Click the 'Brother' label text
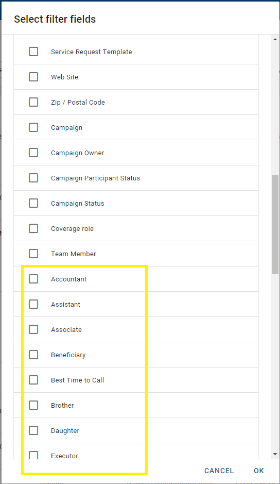 [62, 406]
